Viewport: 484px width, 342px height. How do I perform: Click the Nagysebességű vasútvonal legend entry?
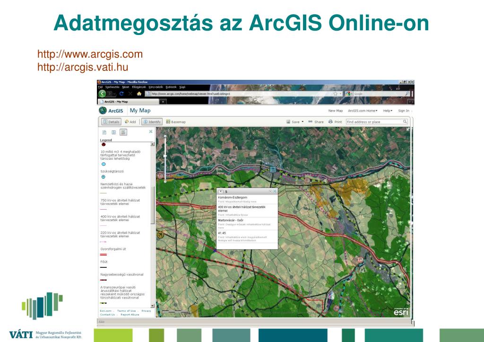(121, 274)
